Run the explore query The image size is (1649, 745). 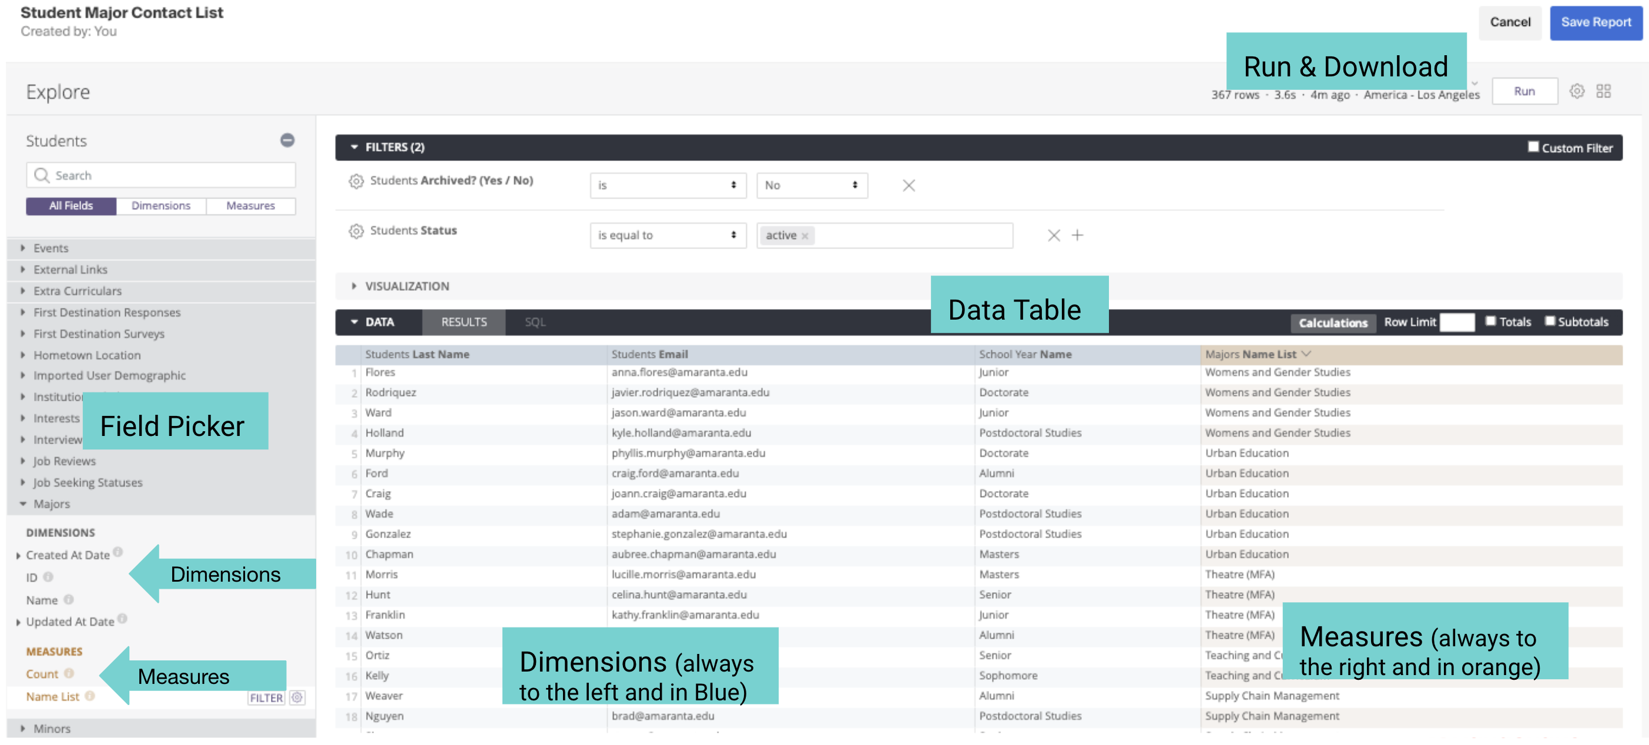[x=1524, y=92]
